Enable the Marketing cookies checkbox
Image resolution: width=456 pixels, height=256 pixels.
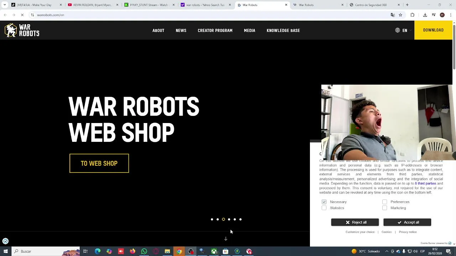tap(384, 208)
